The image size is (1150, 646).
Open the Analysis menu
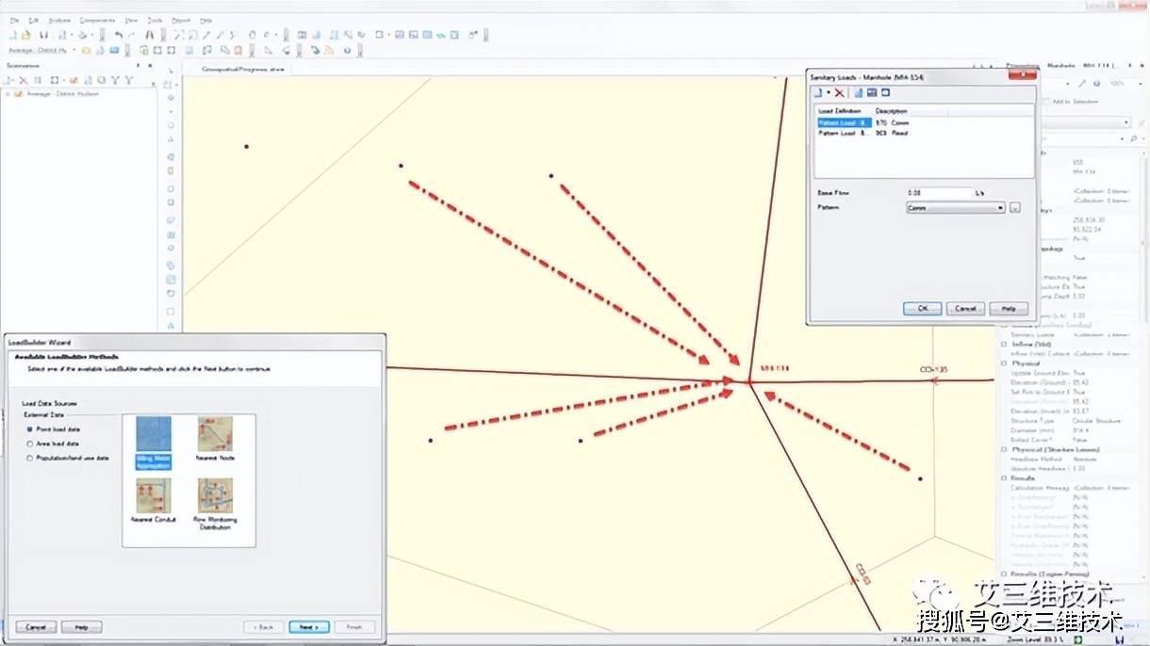59,20
